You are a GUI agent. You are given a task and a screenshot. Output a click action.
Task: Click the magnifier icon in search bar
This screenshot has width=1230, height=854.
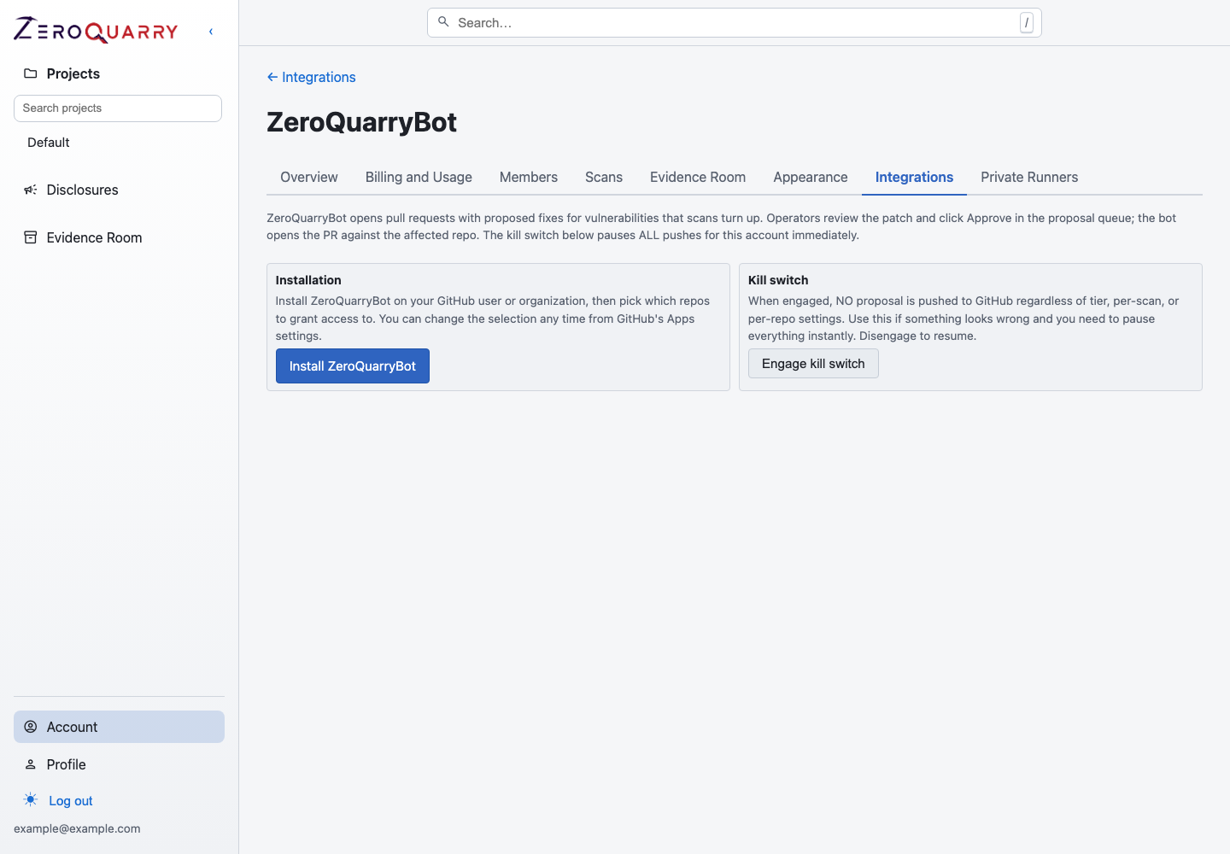click(443, 22)
